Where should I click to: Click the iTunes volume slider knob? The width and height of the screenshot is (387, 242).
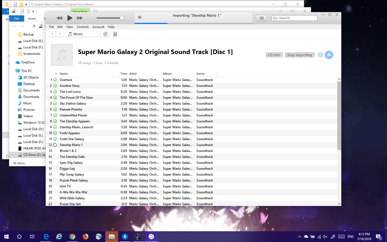point(122,18)
